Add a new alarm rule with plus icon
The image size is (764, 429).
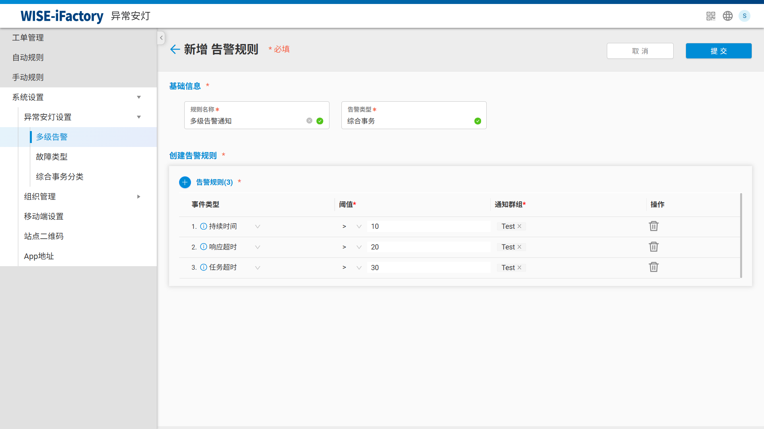point(185,182)
